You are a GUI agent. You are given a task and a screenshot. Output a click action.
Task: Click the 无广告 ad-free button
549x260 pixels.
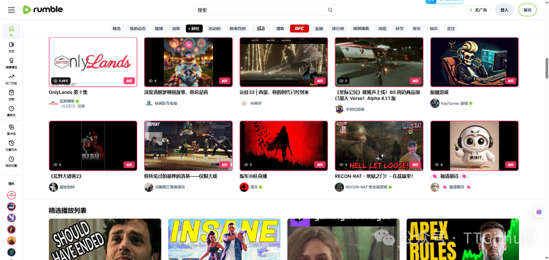click(478, 10)
